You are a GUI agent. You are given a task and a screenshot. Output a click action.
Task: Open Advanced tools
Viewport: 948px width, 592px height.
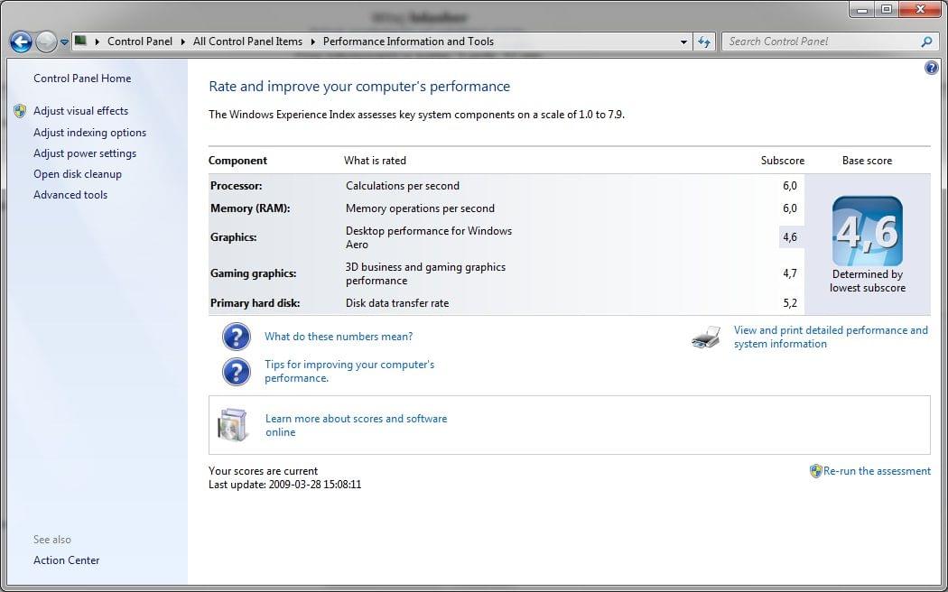point(70,195)
